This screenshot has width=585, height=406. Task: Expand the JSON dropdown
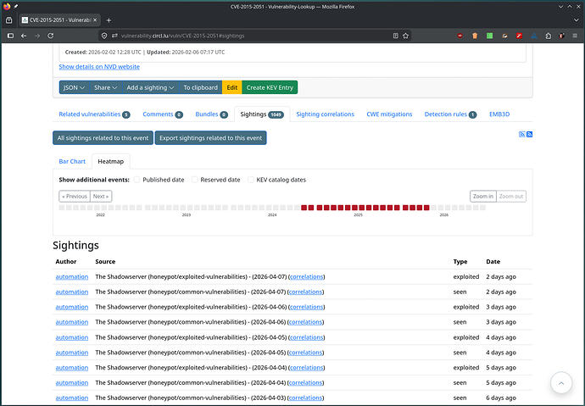click(73, 87)
